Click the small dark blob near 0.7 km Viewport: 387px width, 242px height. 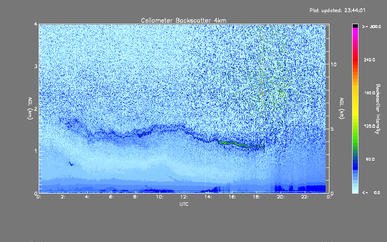coord(71,164)
